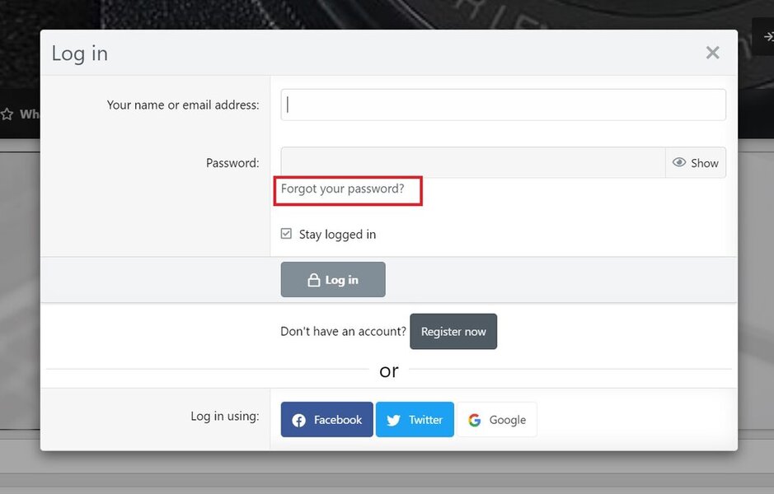Viewport: 774px width, 494px height.
Task: Show the password with the eye toggle
Action: click(x=696, y=163)
